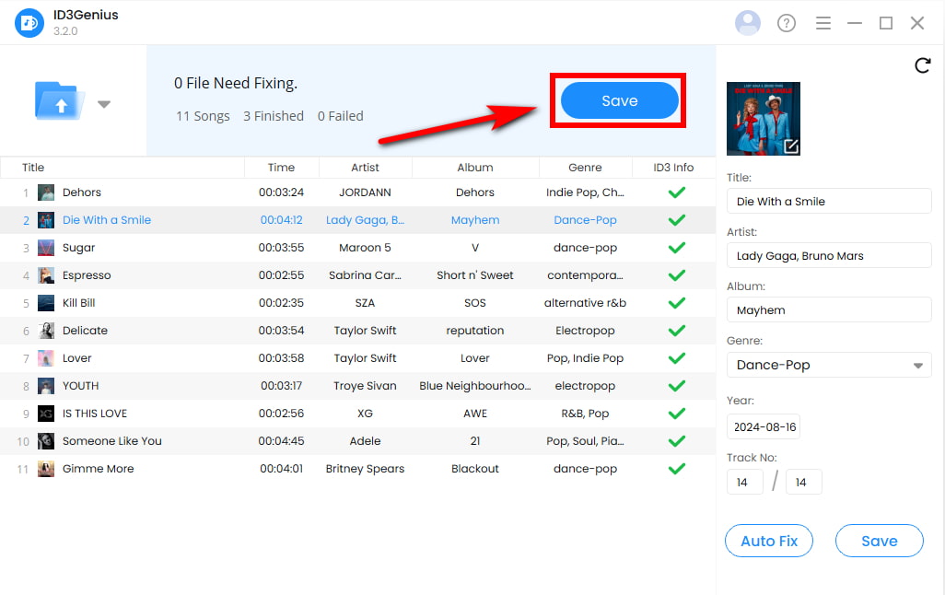945x595 pixels.
Task: Click the ID3Genius app logo
Action: tap(29, 23)
